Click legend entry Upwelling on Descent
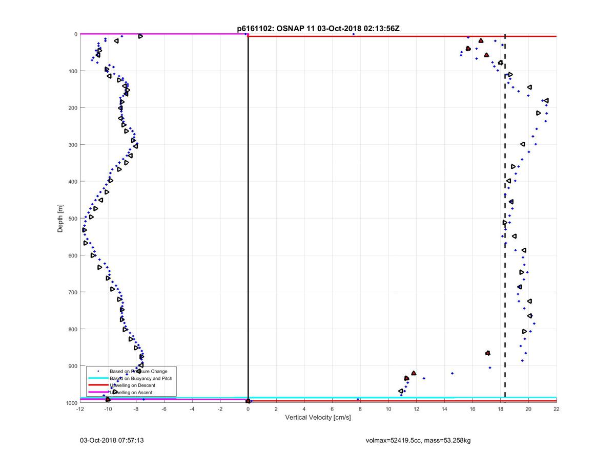Viewport: 615px width, 453px height. [132, 385]
